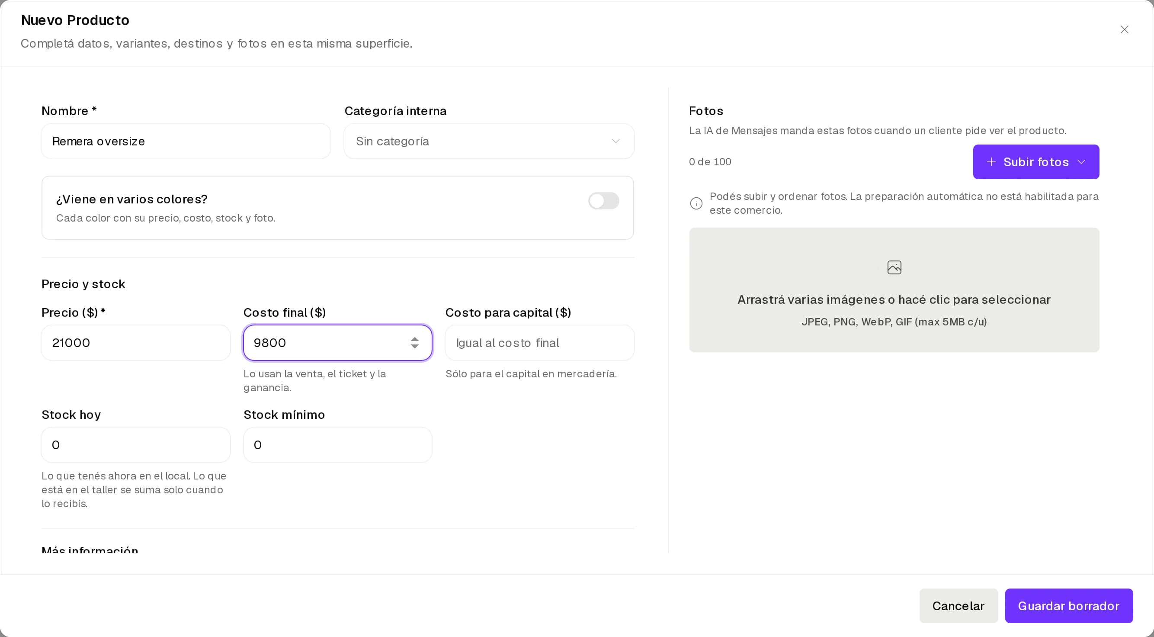Screen dimensions: 1154x637
Task: Click the Nombre field with Remera oversize
Action: tap(186, 141)
